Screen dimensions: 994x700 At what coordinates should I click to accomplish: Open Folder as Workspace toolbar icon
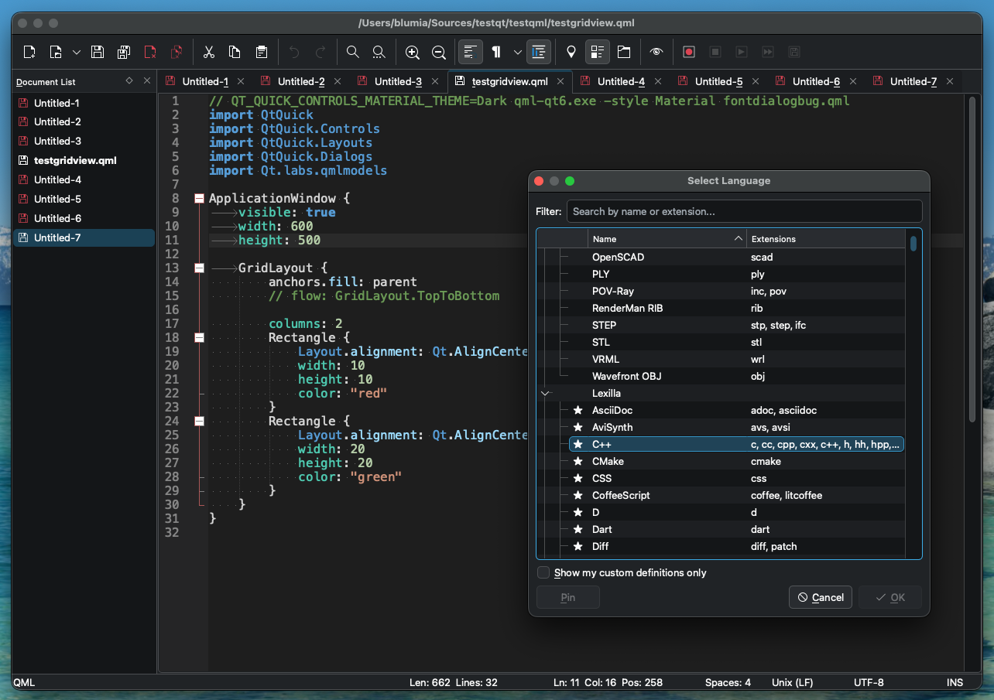pos(624,52)
